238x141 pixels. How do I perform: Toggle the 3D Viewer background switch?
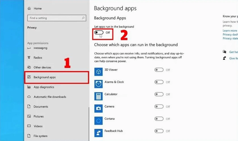coord(159,70)
